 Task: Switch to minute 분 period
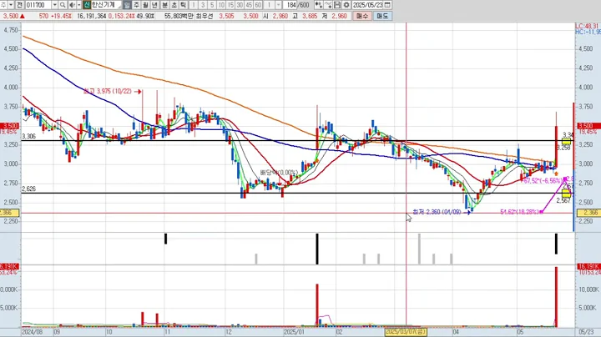164,5
